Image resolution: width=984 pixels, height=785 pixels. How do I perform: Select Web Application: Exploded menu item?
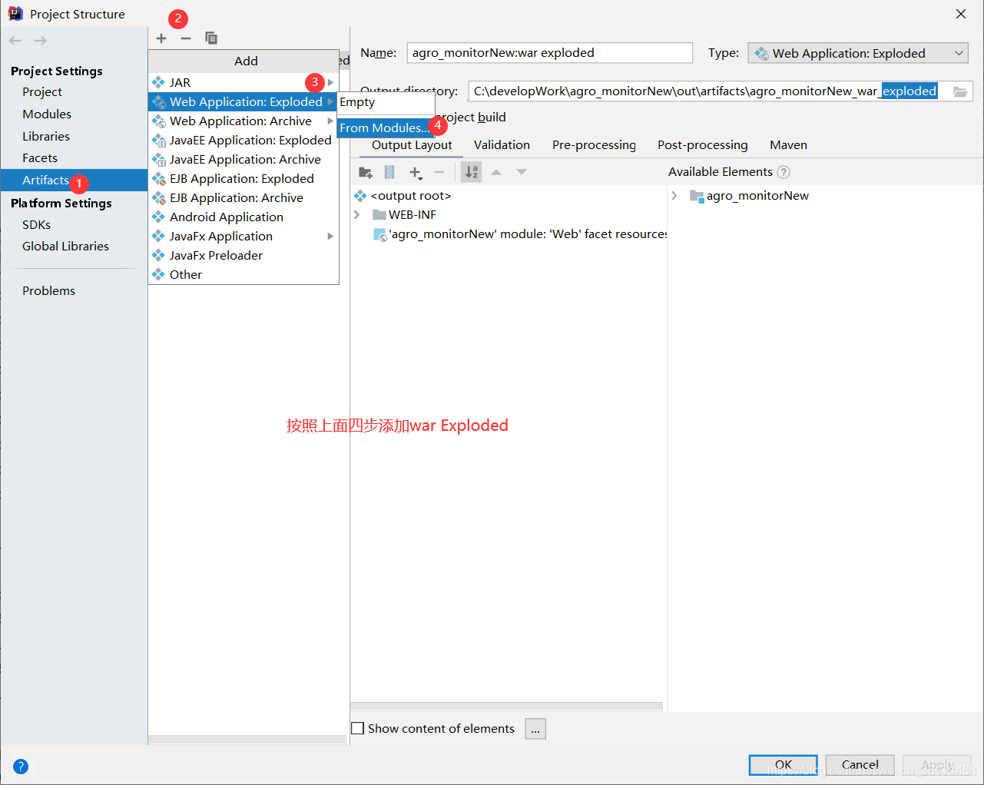(x=244, y=101)
